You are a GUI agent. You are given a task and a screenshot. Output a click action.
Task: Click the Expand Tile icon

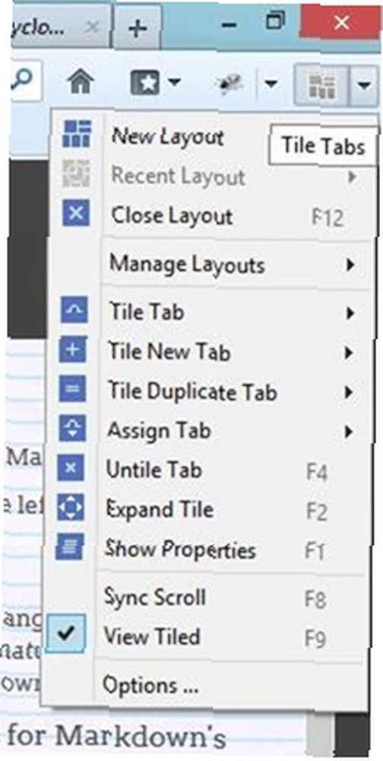click(71, 508)
